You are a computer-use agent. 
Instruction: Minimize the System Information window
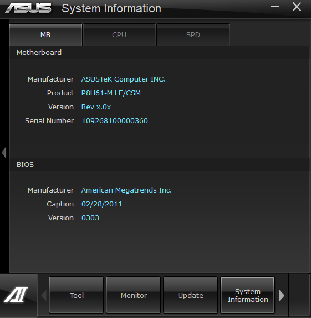274,7
